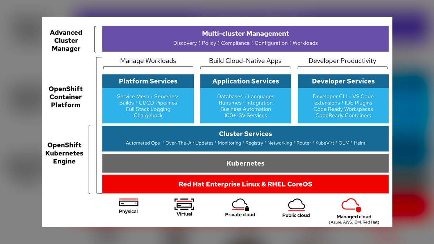The image size is (434, 244).
Task: Click the gray Kubernetes bar label
Action: pyautogui.click(x=246, y=163)
